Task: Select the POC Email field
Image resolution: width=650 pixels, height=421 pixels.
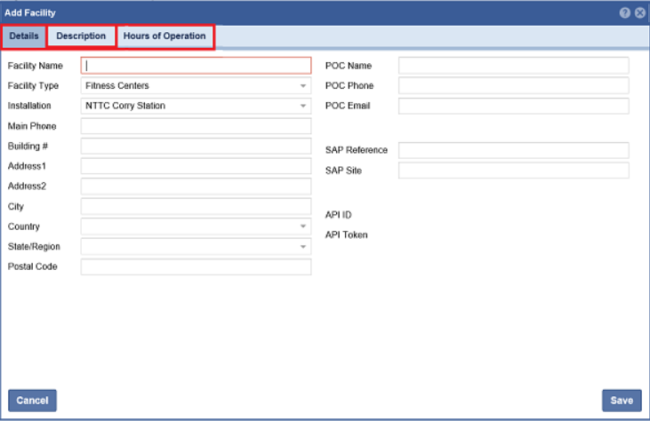Action: coord(513,106)
